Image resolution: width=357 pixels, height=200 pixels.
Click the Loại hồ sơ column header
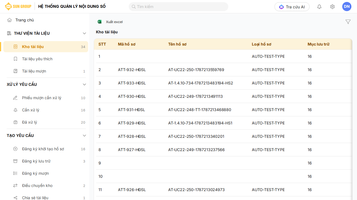click(x=262, y=44)
